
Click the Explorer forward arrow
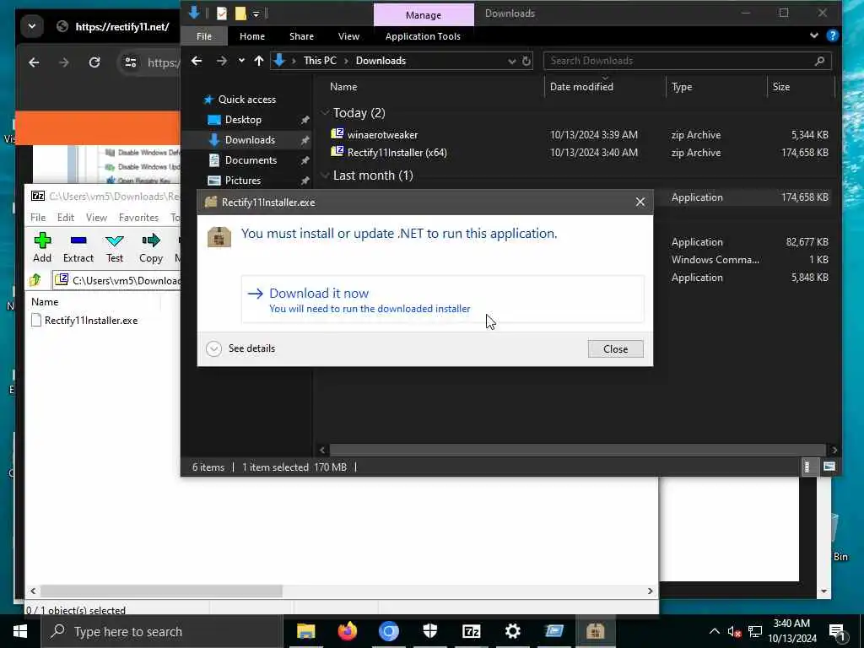222,61
